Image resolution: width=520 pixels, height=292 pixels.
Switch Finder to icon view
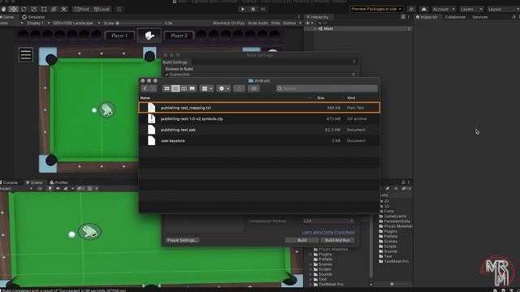click(167, 88)
